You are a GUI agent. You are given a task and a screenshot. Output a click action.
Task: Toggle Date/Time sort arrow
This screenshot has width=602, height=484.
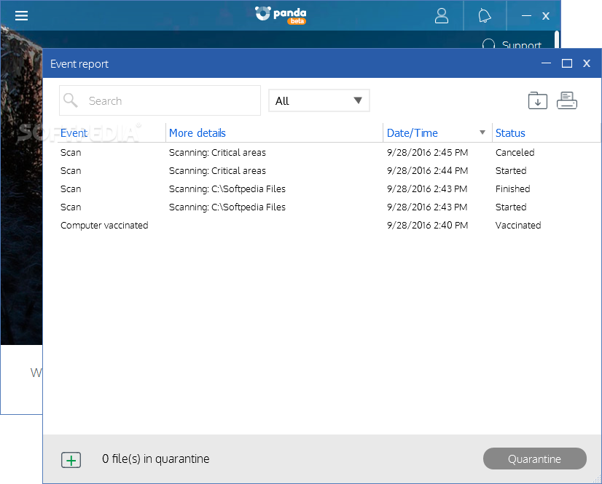pyautogui.click(x=482, y=132)
